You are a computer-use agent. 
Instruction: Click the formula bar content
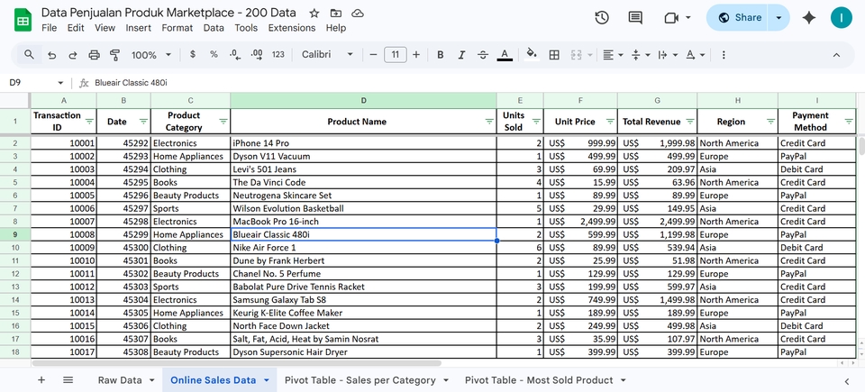pos(131,83)
